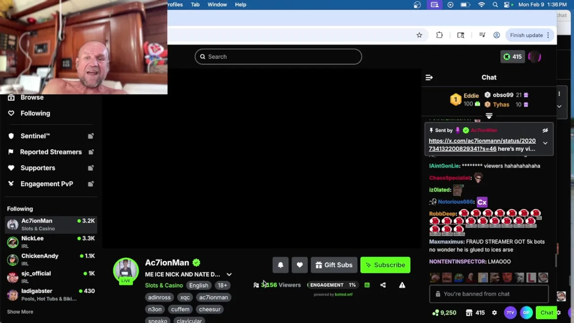Open the battery status menu
The image size is (574, 323).
[x=465, y=4]
